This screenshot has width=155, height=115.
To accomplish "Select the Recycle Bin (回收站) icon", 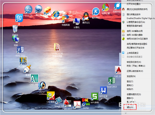I will coord(15,30).
